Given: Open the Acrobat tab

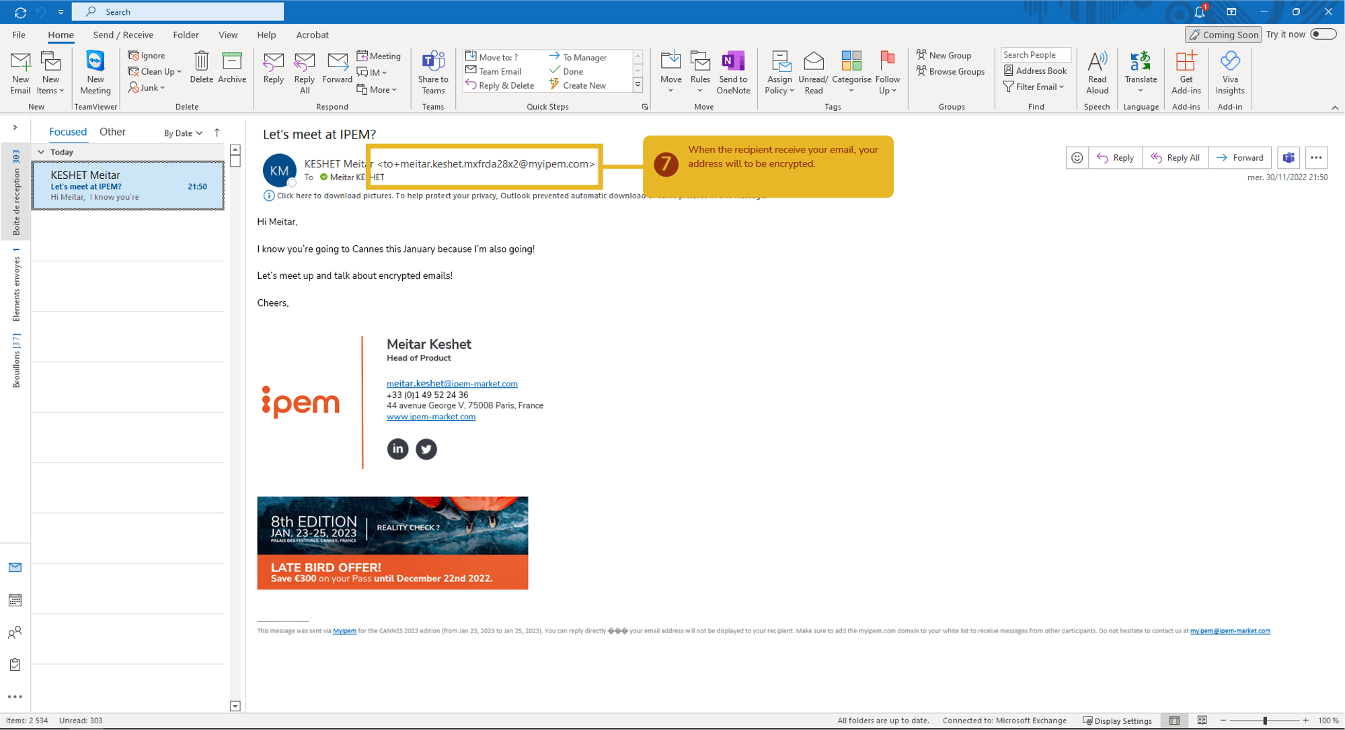Looking at the screenshot, I should (312, 35).
